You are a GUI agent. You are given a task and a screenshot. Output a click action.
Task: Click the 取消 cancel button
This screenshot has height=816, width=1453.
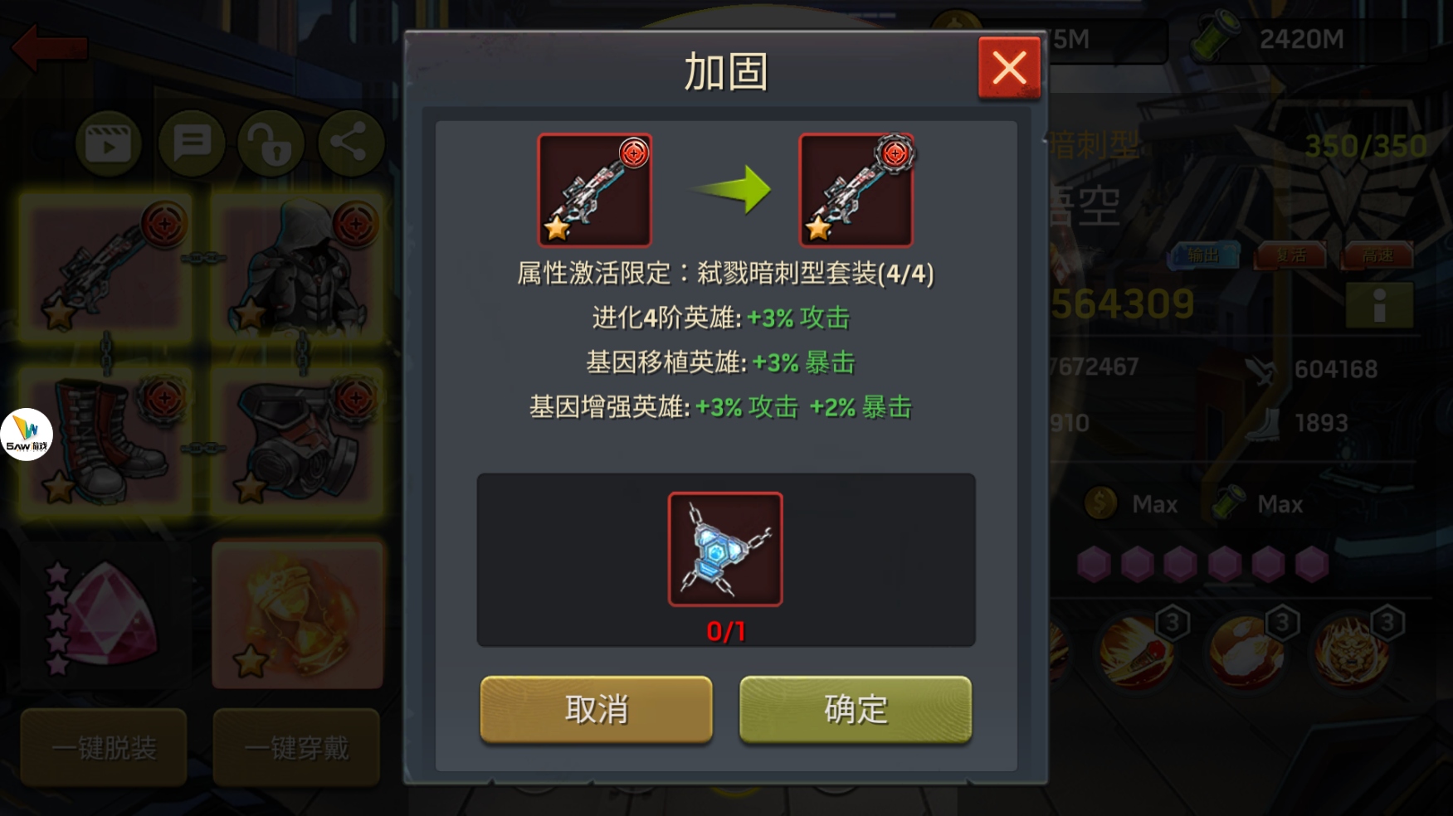(596, 709)
